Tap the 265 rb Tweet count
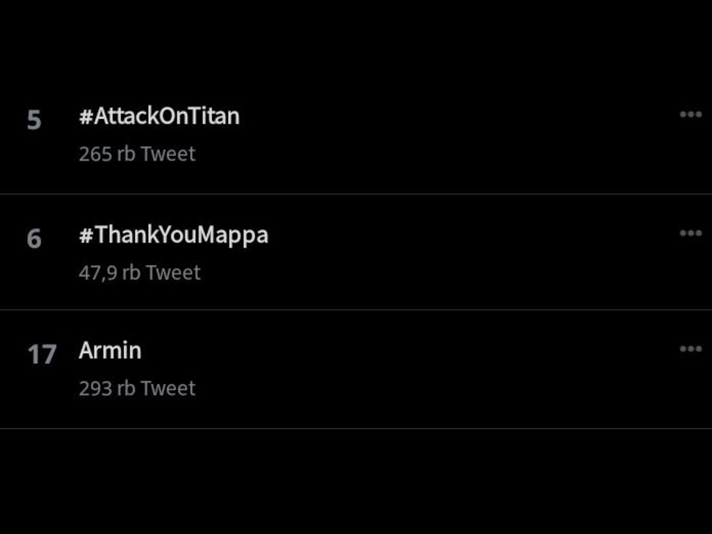 point(137,154)
